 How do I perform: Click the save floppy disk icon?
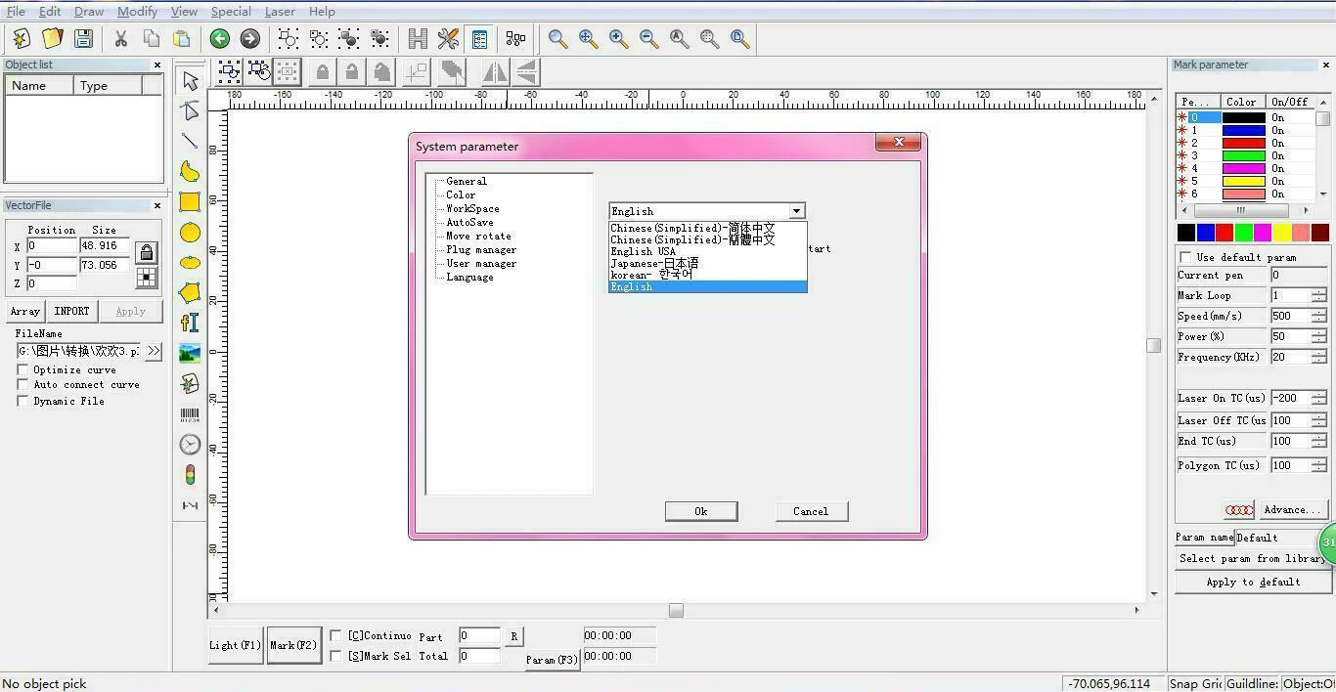tap(83, 38)
